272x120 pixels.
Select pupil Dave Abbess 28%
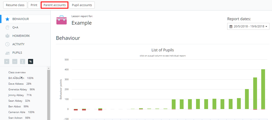coord(20,84)
